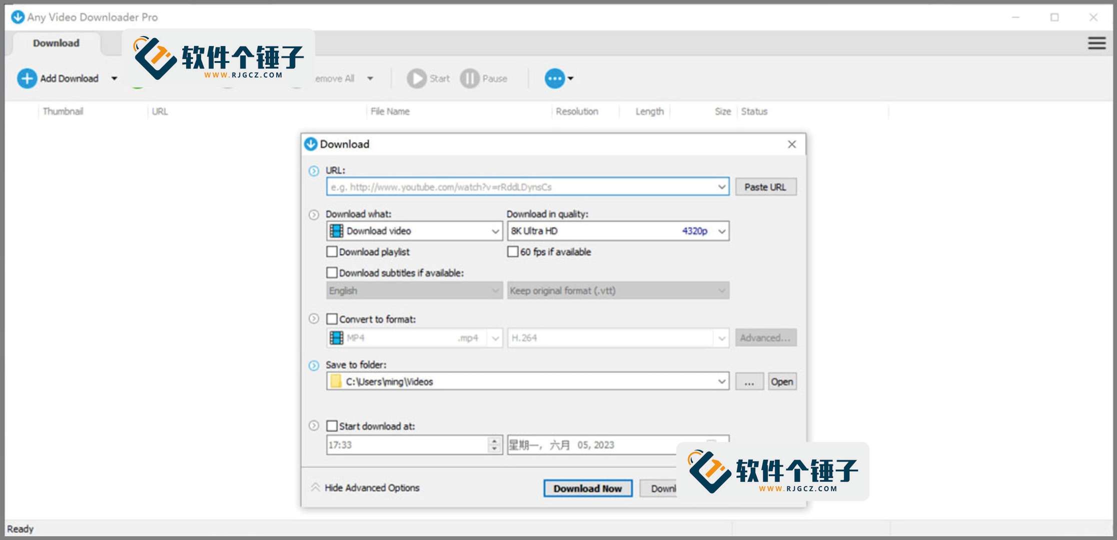Enable Download subtitles if available
Image resolution: width=1117 pixels, height=540 pixels.
(x=332, y=272)
